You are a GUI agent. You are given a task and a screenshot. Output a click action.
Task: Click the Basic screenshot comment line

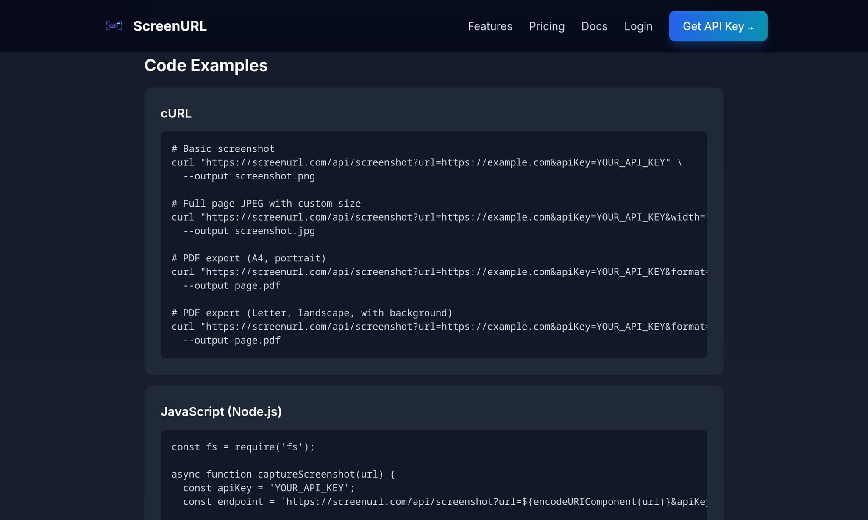tap(223, 148)
